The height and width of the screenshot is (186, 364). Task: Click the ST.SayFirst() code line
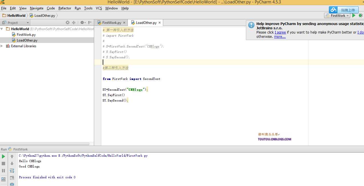(x=114, y=95)
